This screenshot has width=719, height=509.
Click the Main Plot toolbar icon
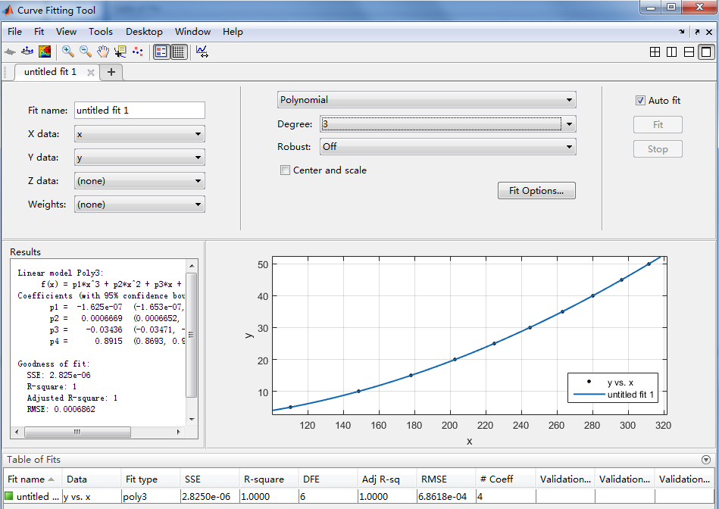coord(10,52)
